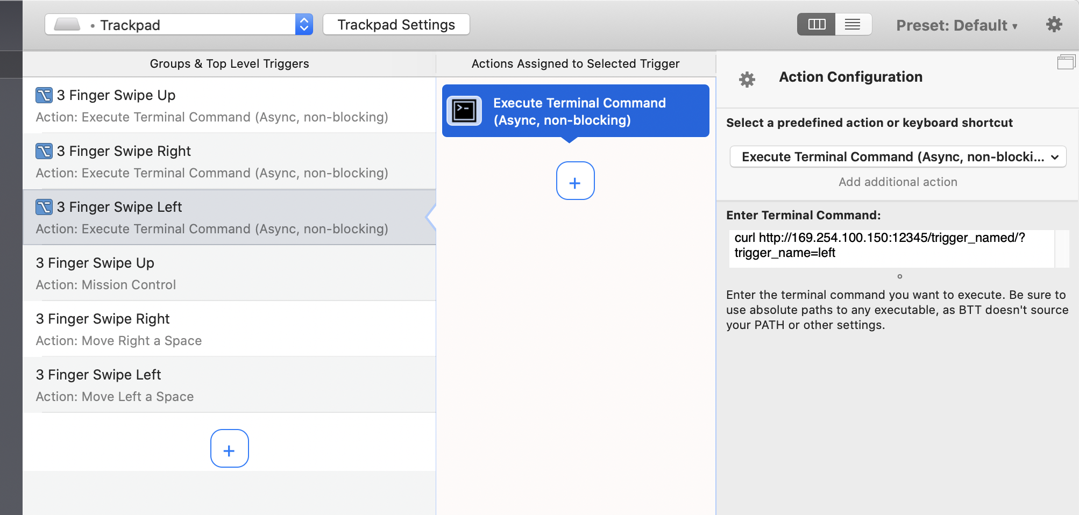Click the terminal icon on Execute Terminal Command
This screenshot has width=1079, height=515.
464,111
